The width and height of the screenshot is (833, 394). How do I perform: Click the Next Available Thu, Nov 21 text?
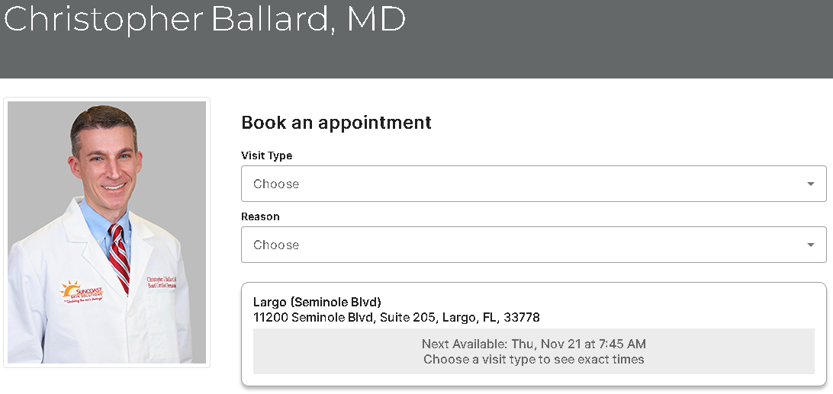(x=533, y=344)
